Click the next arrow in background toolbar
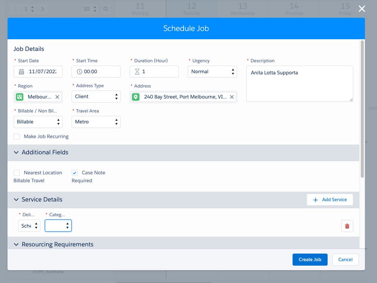This screenshot has width=377, height=283. (43, 9)
